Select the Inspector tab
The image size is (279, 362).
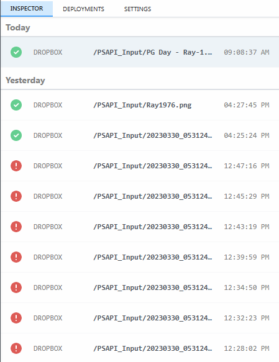[27, 9]
